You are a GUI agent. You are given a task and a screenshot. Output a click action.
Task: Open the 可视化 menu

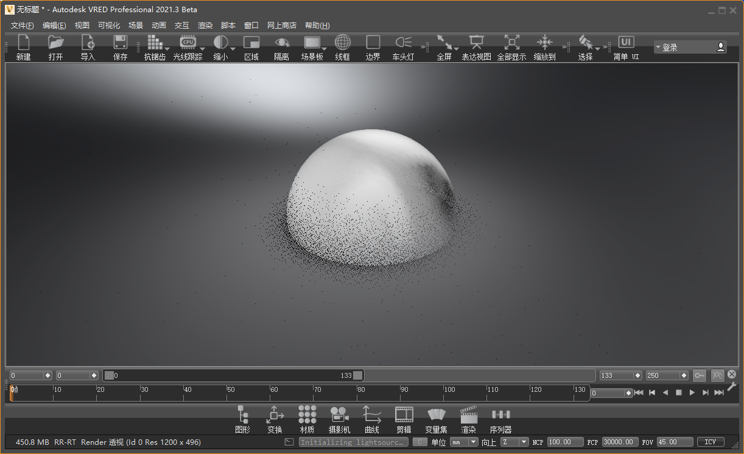(109, 26)
